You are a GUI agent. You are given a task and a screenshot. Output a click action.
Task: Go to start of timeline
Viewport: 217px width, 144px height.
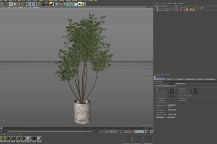[101, 132]
